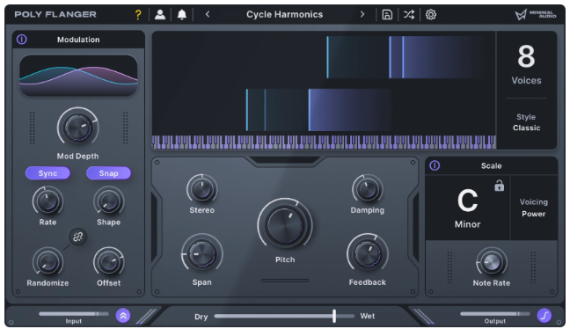Image resolution: width=570 pixels, height=329 pixels.
Task: Click the Input level slider
Action: tap(73, 314)
